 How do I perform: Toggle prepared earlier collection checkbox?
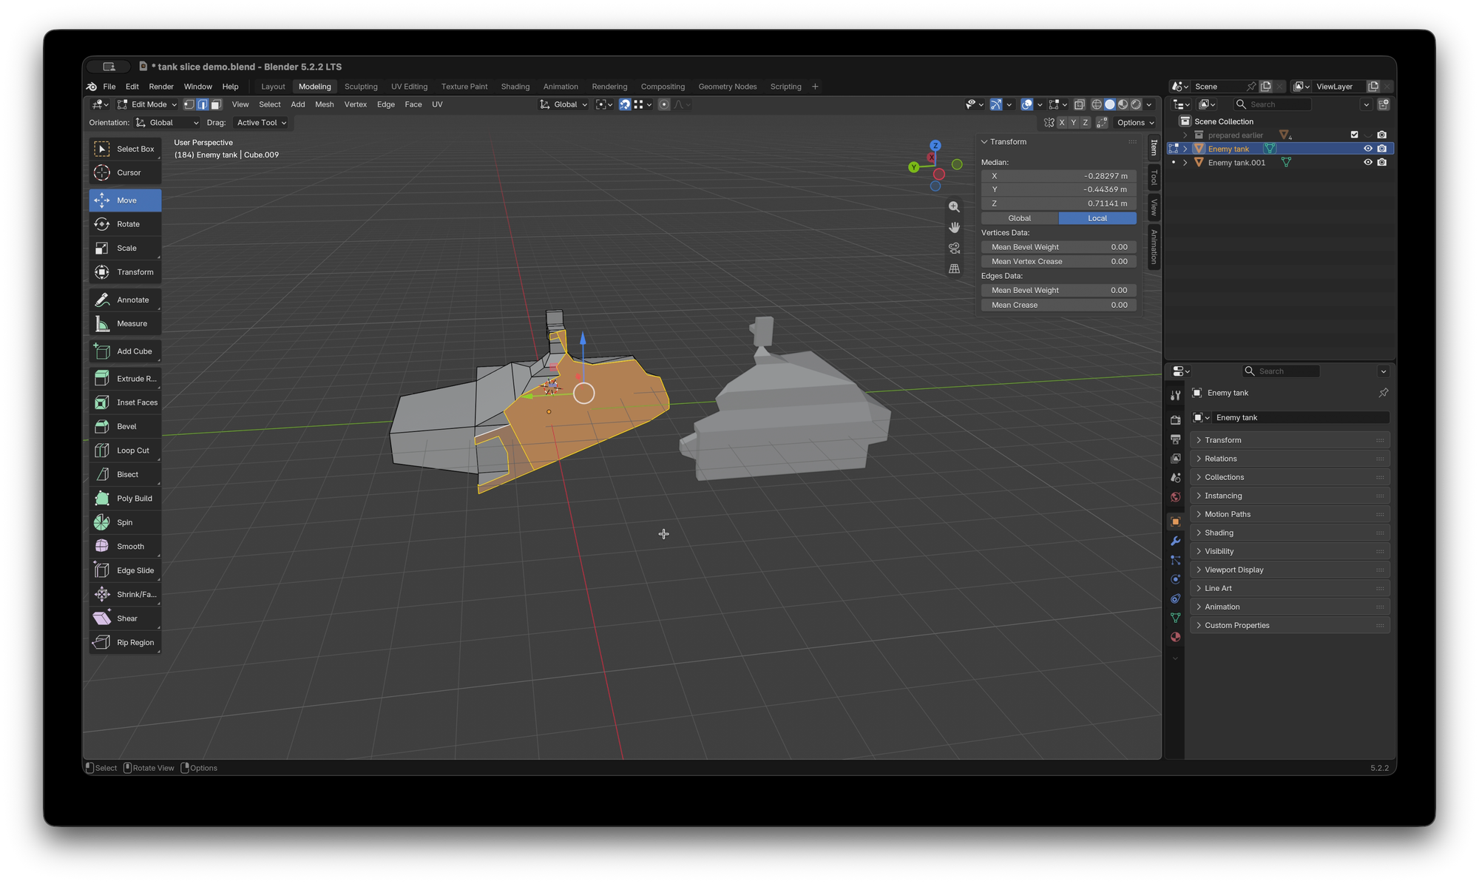point(1354,135)
